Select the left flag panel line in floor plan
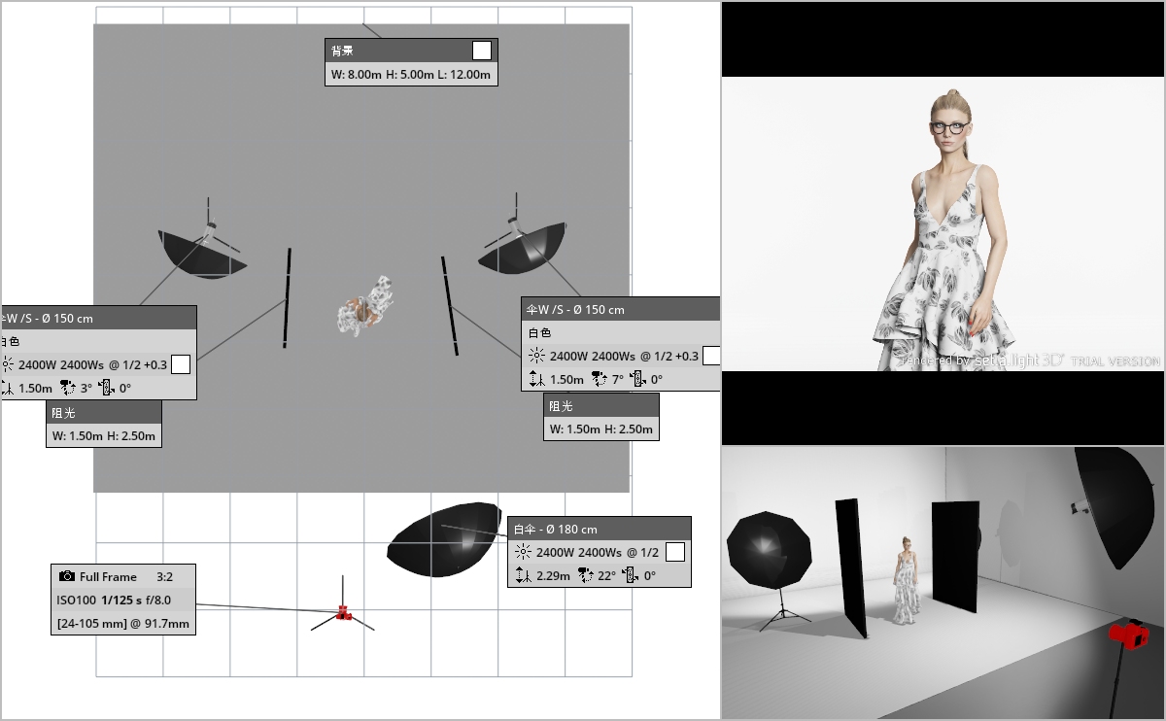 pyautogui.click(x=287, y=297)
